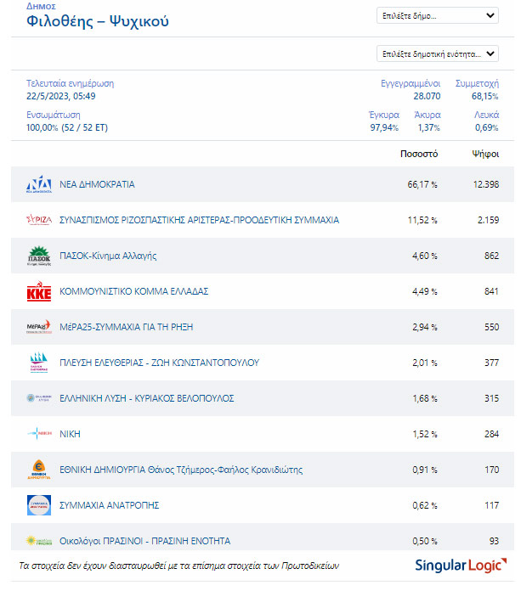Click the Άκυρα value 1,37%

point(428,127)
